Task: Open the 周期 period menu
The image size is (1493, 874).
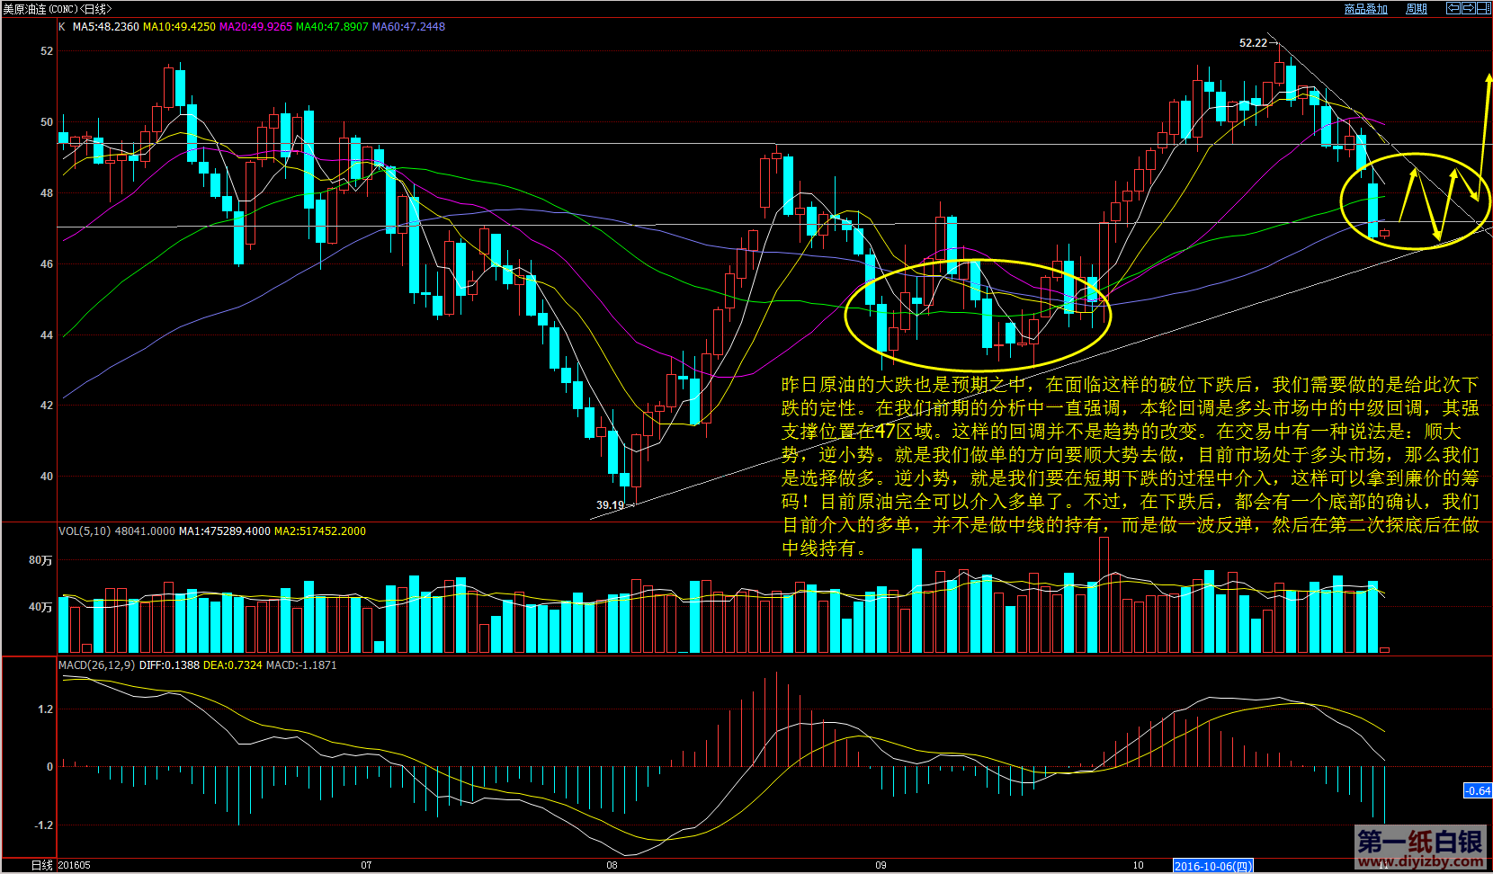Action: pyautogui.click(x=1417, y=9)
